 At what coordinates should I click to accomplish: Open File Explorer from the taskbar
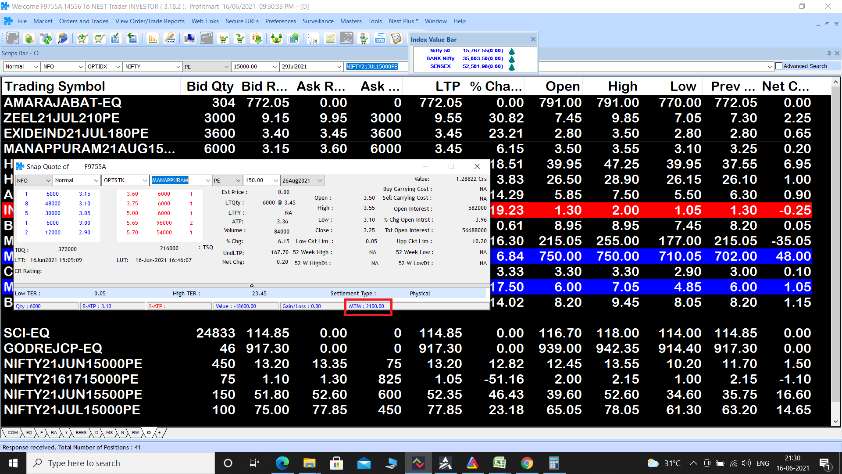tap(309, 463)
